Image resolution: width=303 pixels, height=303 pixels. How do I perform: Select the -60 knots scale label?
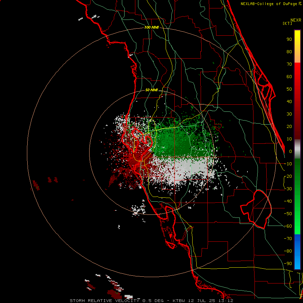(288, 226)
